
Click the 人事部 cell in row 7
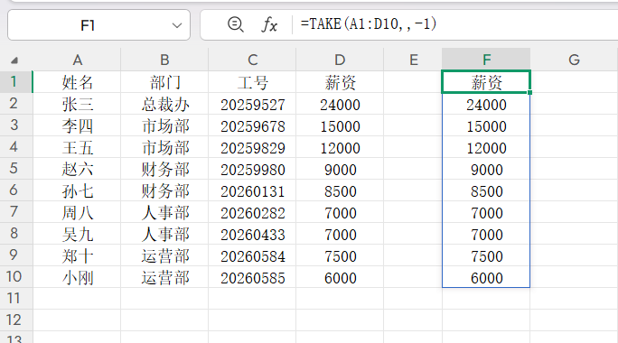pos(164,213)
